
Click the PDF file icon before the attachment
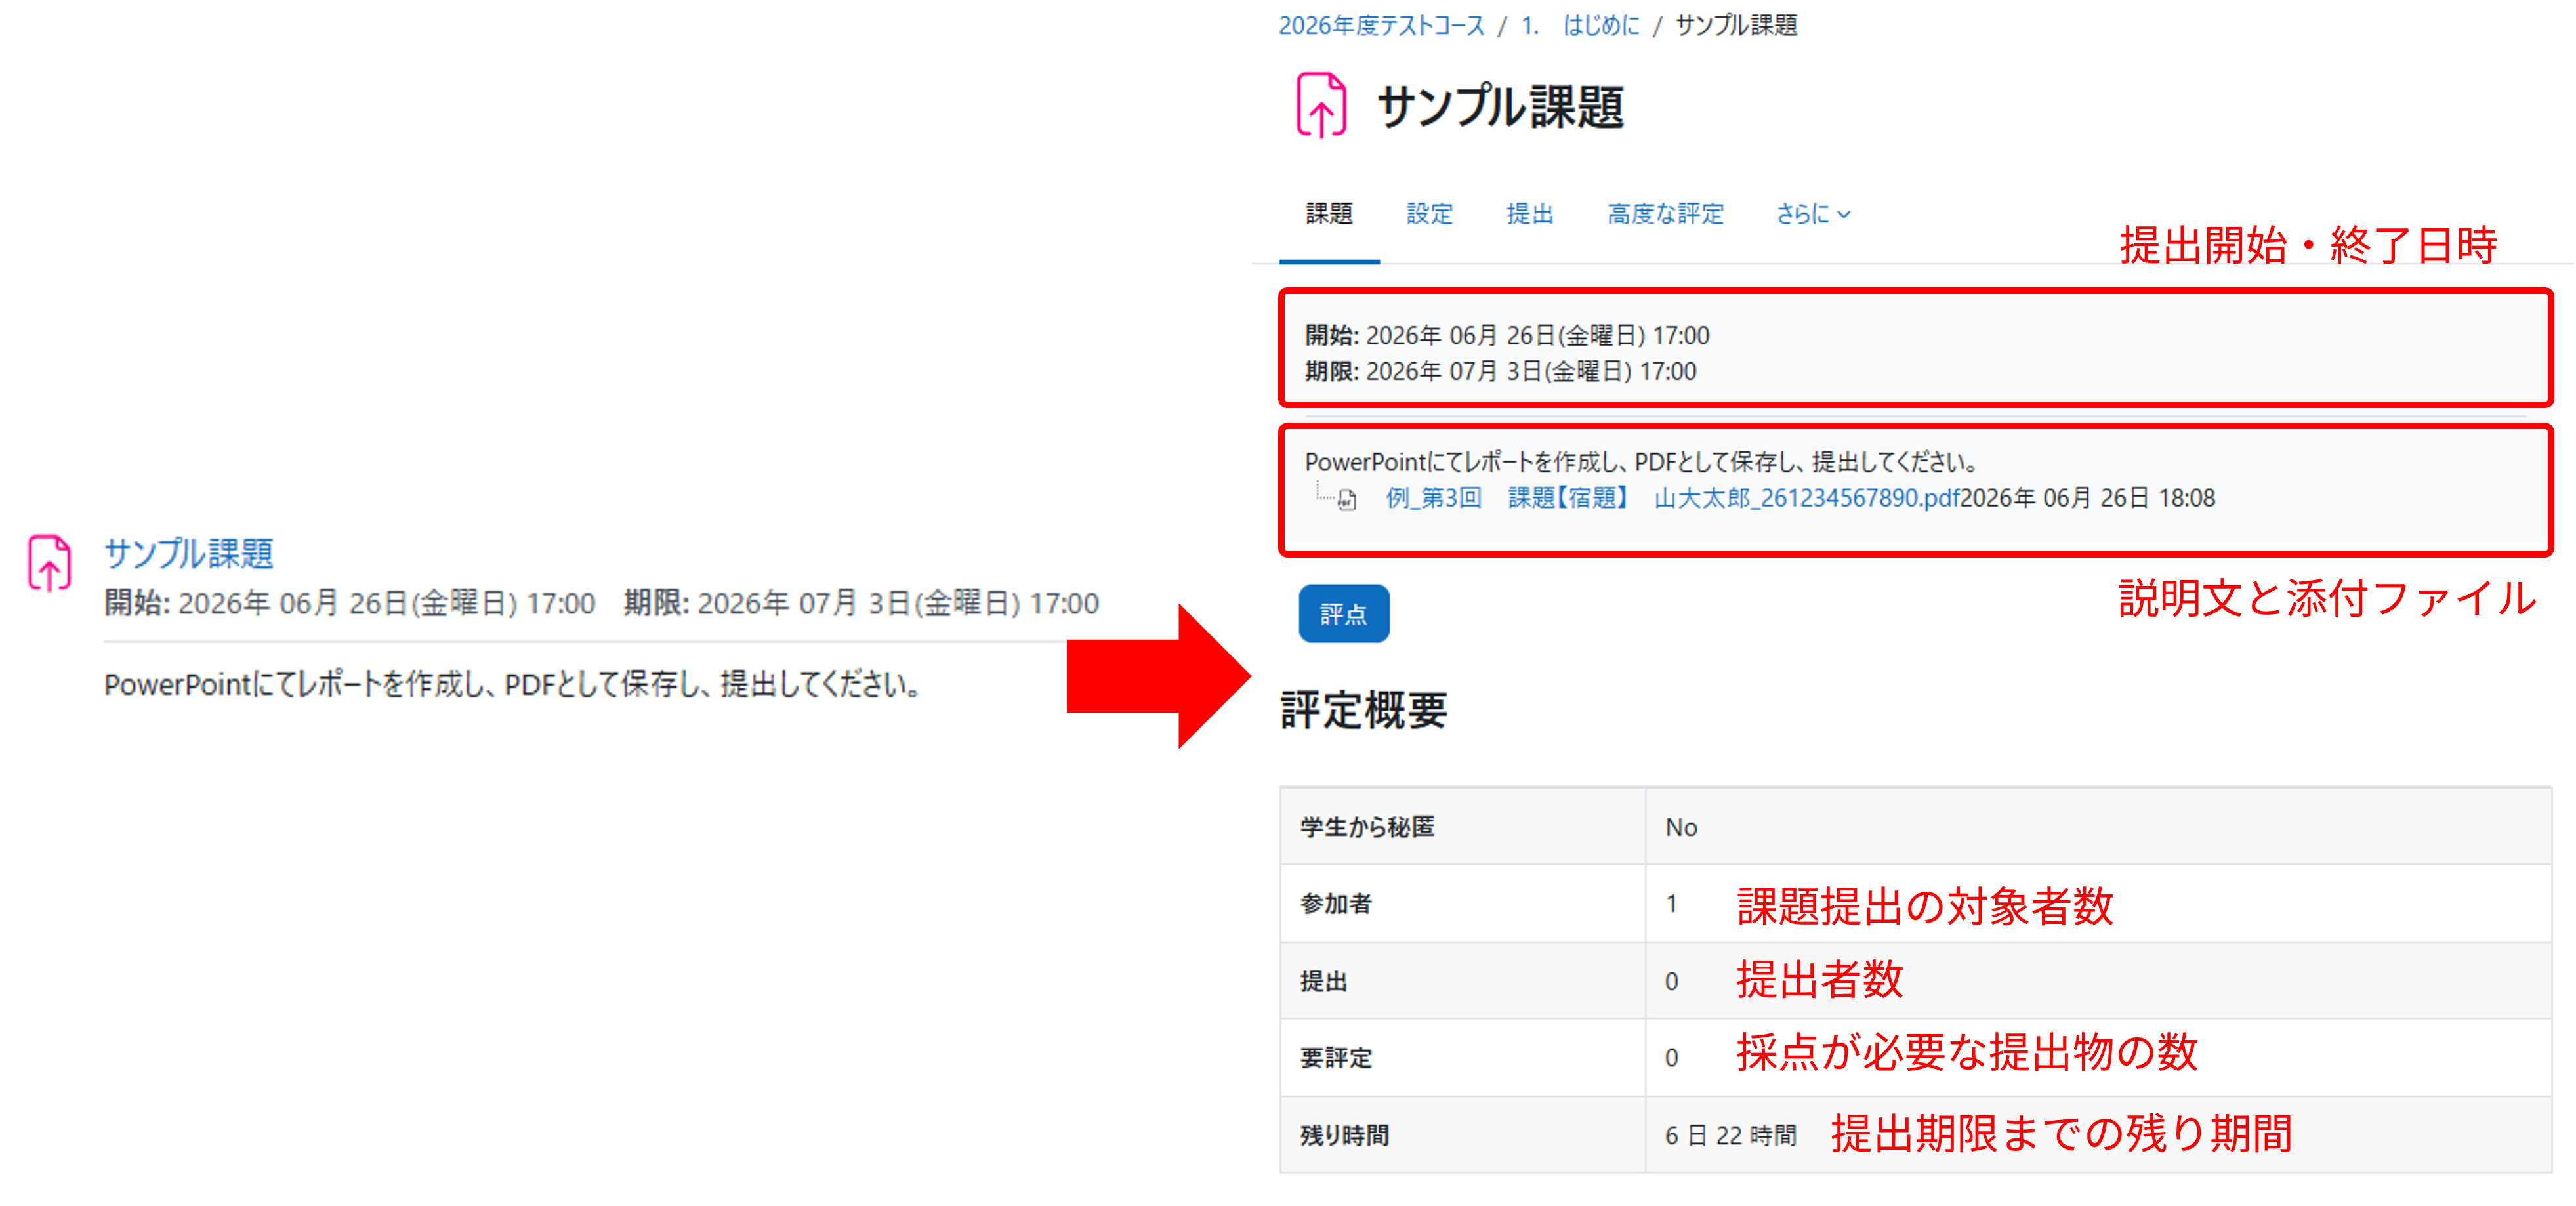point(1347,500)
